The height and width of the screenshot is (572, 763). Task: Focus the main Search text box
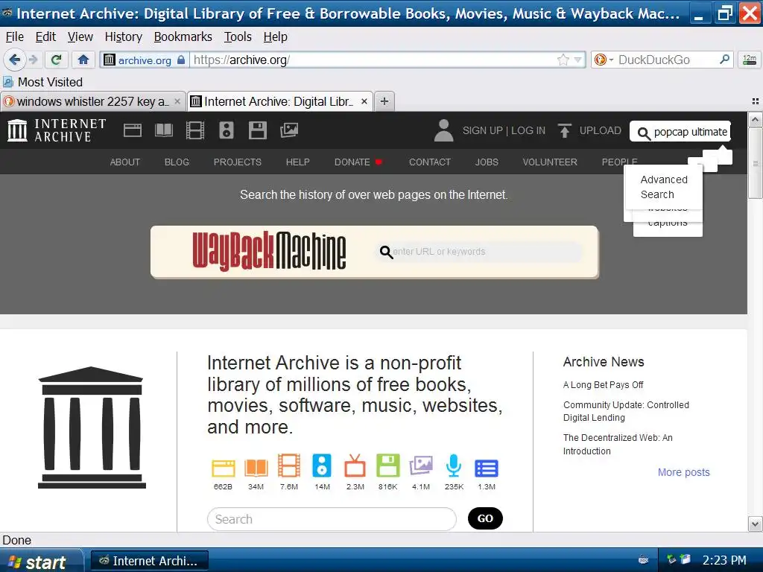[x=332, y=519]
